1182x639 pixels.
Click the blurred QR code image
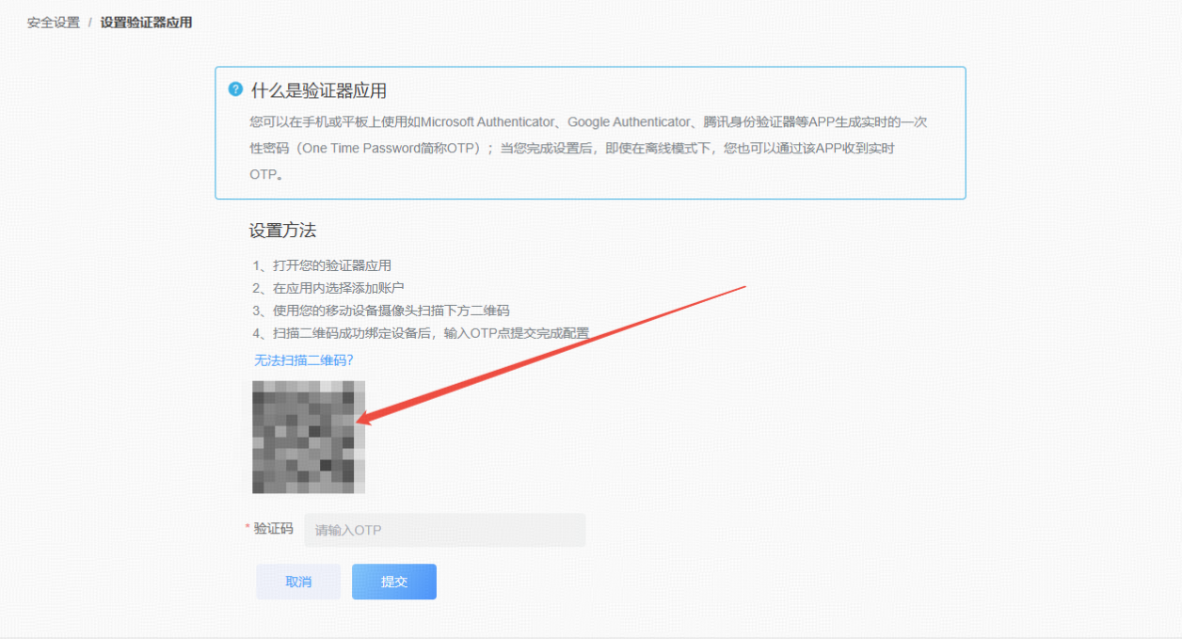tap(308, 438)
